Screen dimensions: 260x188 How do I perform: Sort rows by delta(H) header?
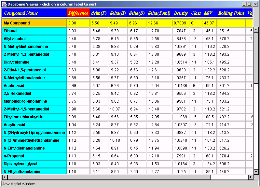click(x=118, y=13)
